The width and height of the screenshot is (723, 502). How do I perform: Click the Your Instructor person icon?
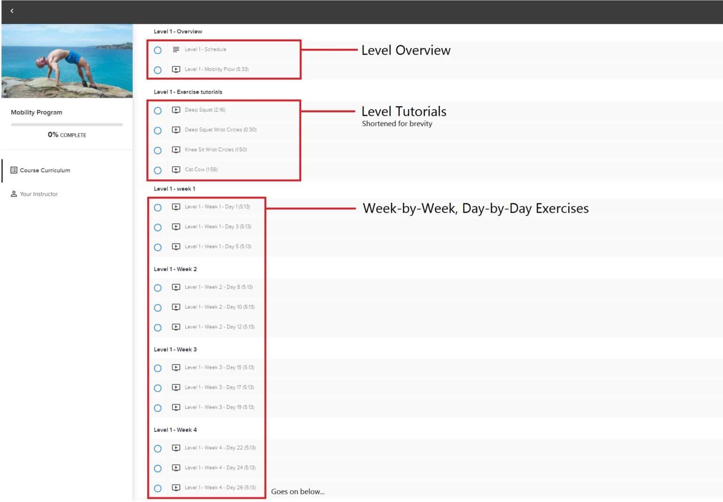[14, 194]
